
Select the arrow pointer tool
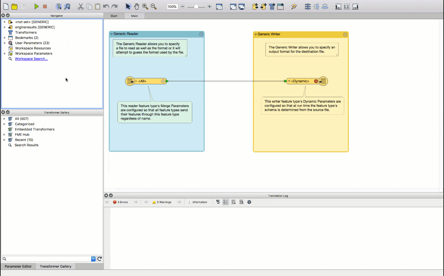(x=128, y=6)
